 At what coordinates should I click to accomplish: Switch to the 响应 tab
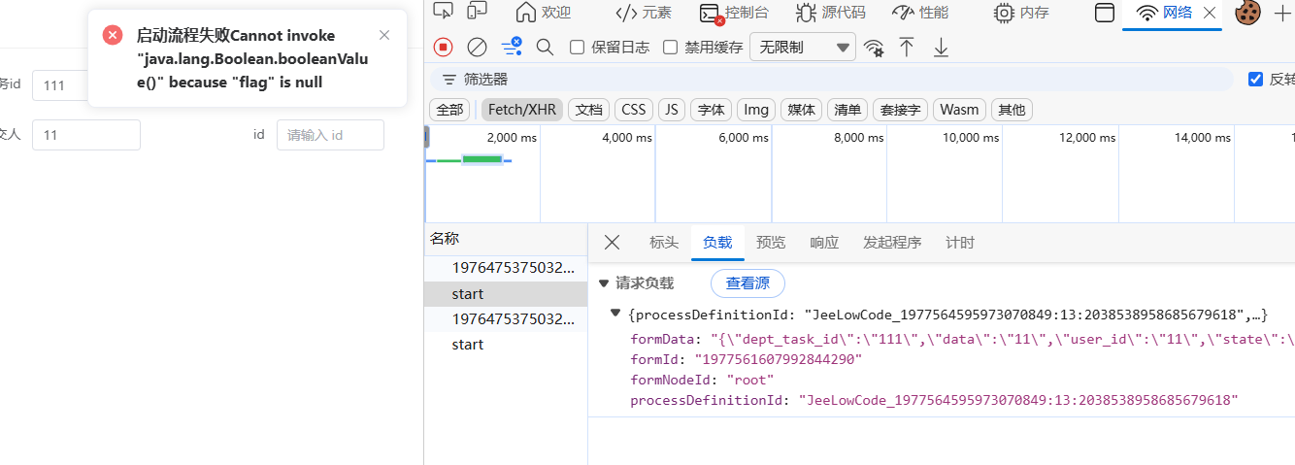[x=824, y=243]
